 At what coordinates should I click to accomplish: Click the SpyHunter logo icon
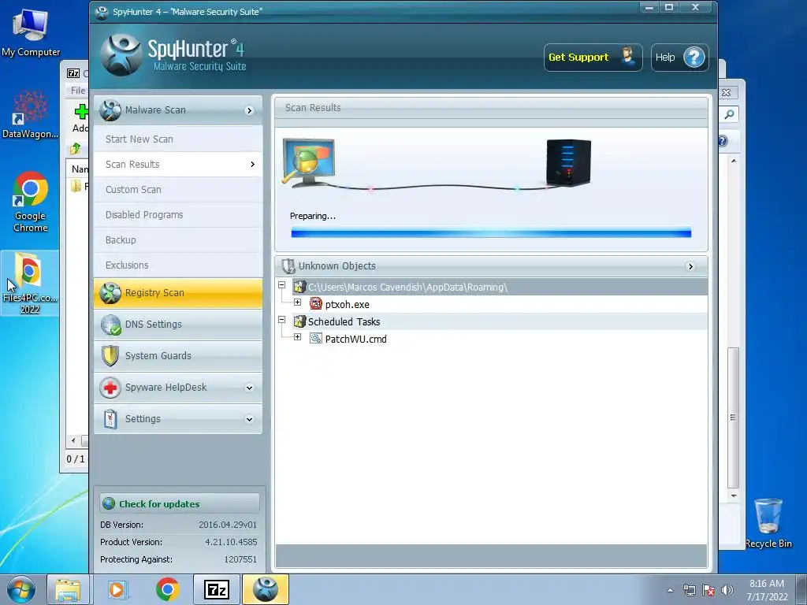121,55
